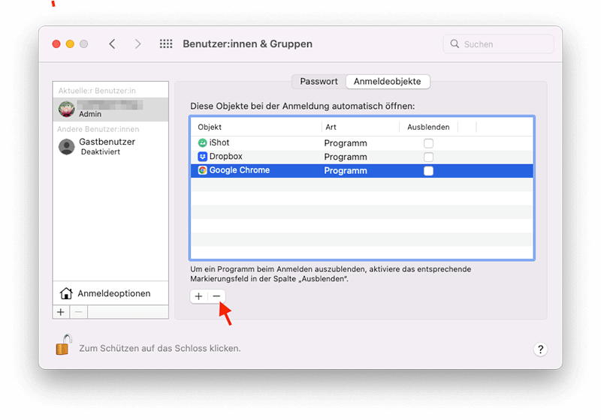Image resolution: width=601 pixels, height=420 pixels.
Task: Sort by the Objekt column header
Action: tap(256, 127)
